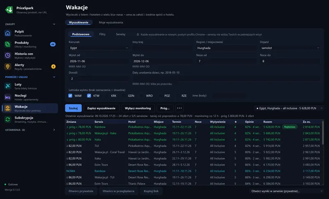Collapse the PODRÓŻE I USŁUGI section

(54, 77)
